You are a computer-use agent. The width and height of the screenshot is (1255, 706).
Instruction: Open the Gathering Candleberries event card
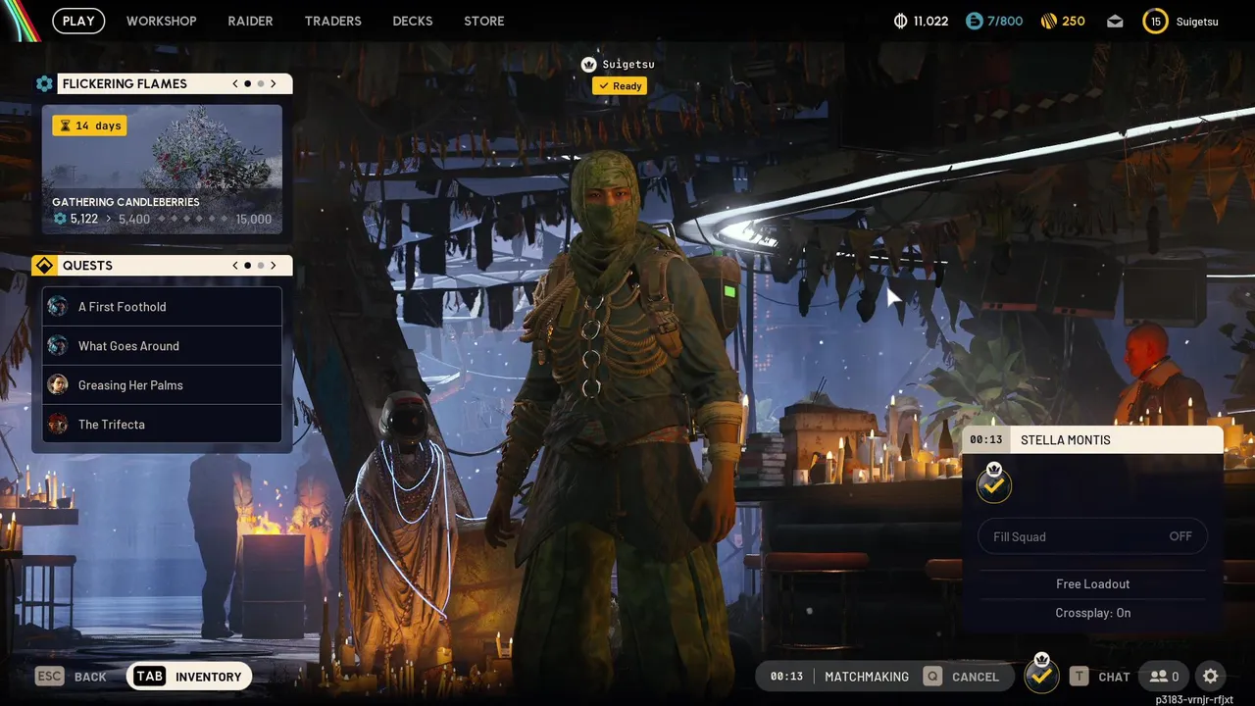pyautogui.click(x=162, y=170)
